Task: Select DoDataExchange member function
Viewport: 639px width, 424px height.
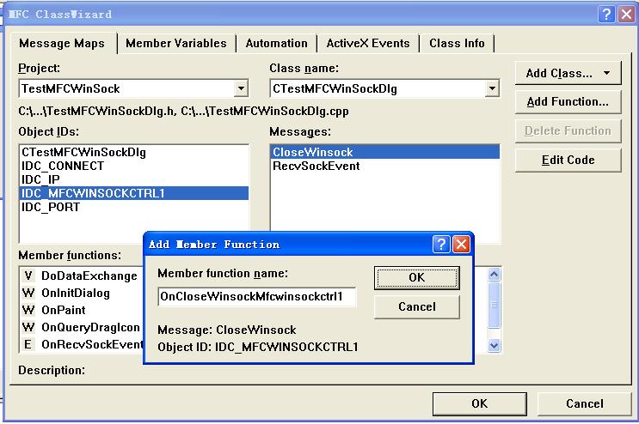Action: (x=82, y=276)
